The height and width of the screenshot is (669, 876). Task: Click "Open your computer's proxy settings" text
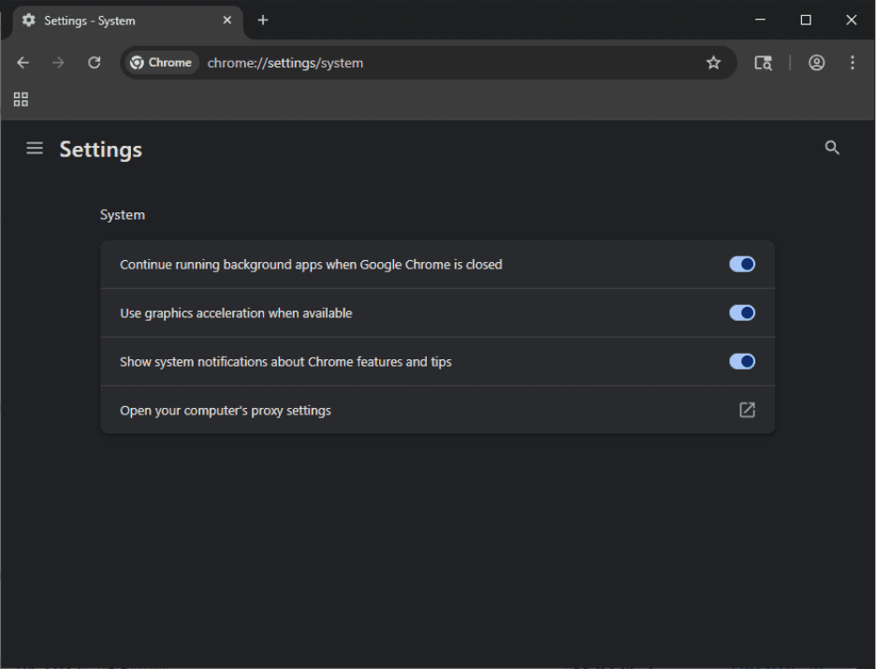[226, 411]
